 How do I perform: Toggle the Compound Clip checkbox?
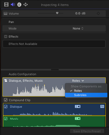(x=6, y=100)
